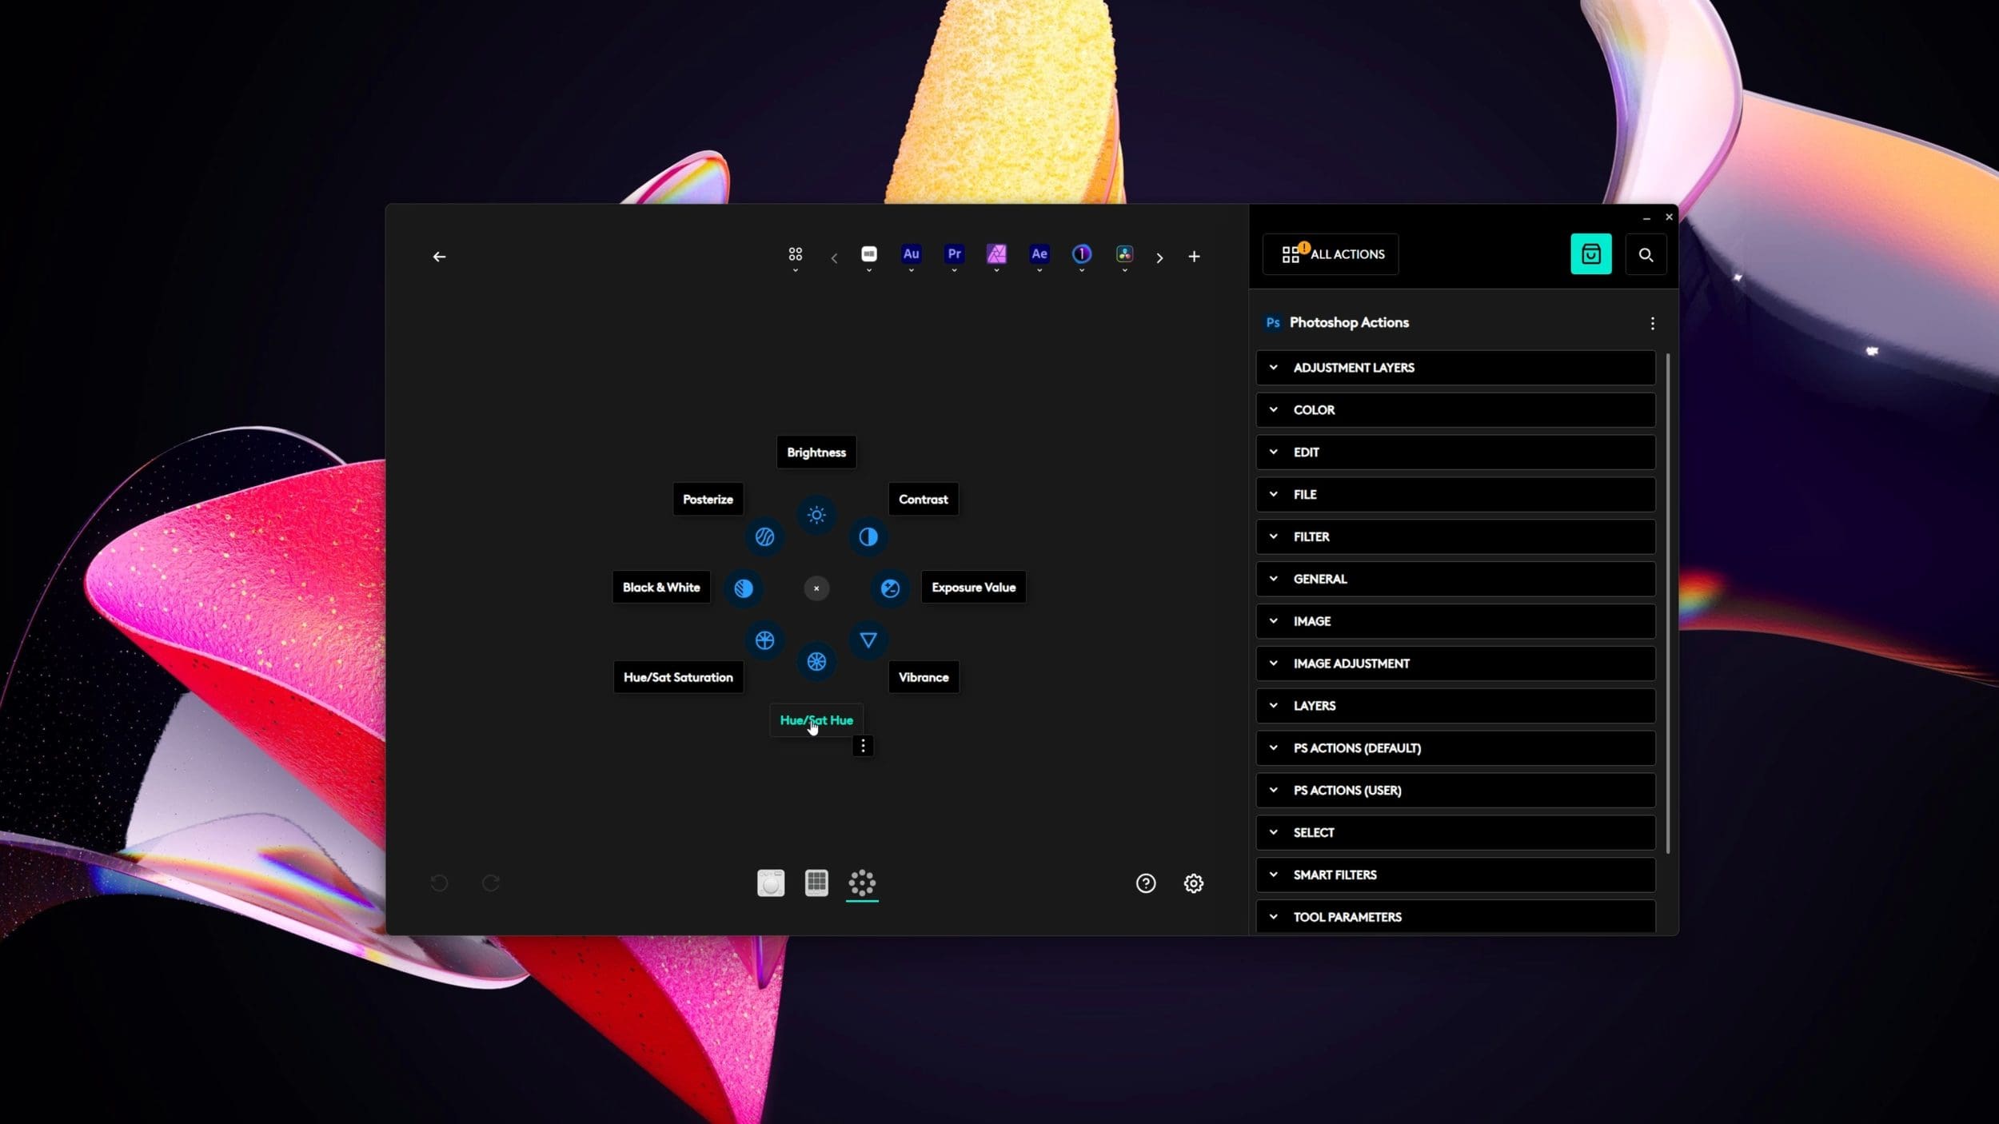Expand the LAYERS category
This screenshot has width=1999, height=1124.
point(1455,706)
